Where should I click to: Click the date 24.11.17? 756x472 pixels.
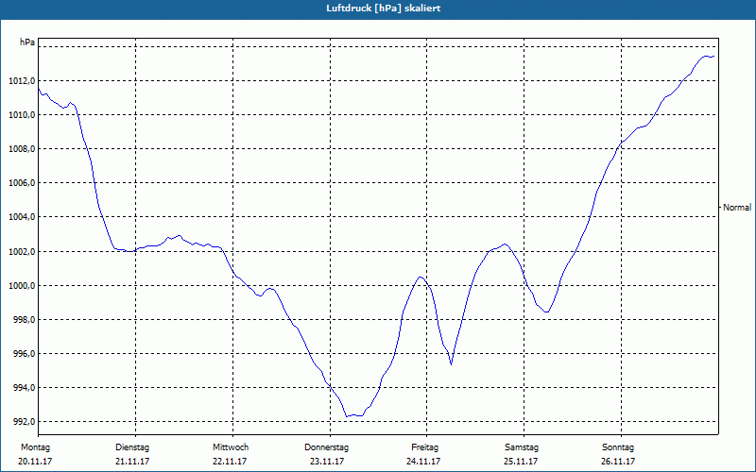click(423, 462)
